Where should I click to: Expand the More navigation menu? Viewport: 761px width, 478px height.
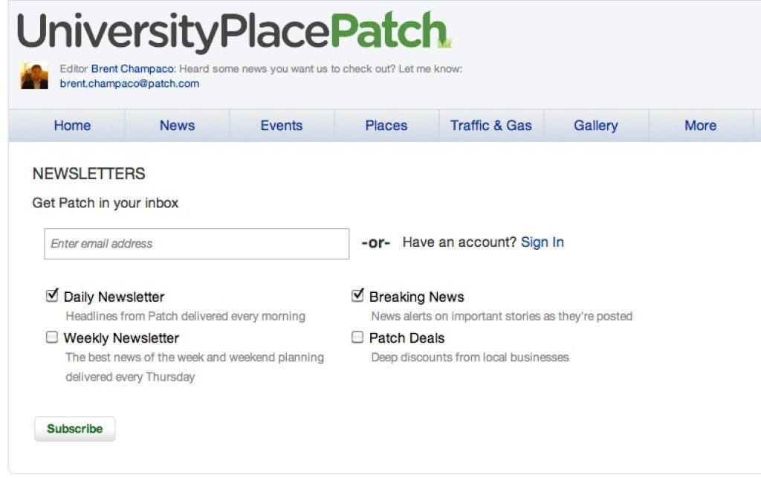(x=700, y=126)
